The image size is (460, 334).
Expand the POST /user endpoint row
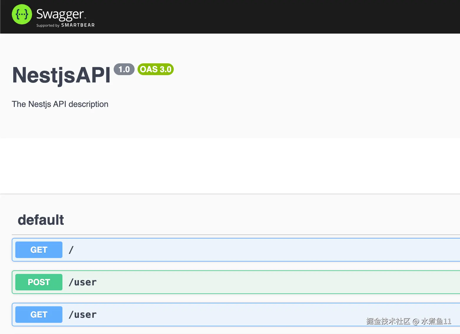point(236,282)
